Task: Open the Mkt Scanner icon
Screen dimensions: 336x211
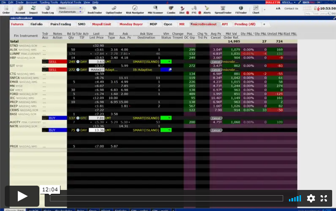Action: (x=156, y=10)
